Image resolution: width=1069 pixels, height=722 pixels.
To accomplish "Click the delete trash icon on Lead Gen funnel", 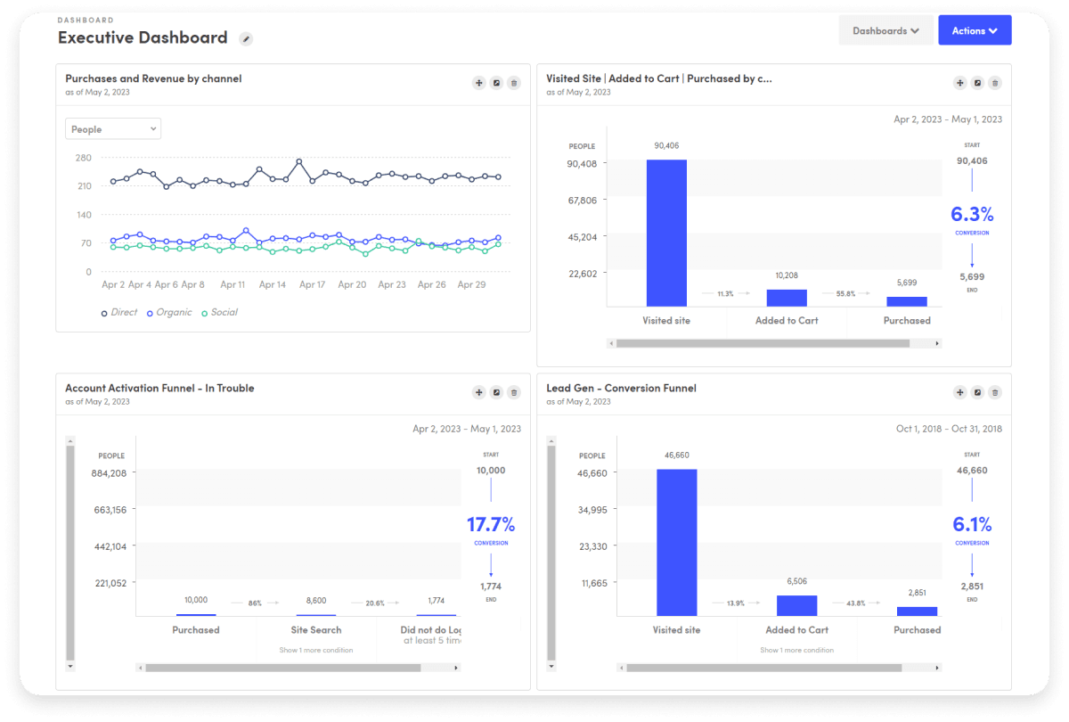I will [x=995, y=392].
